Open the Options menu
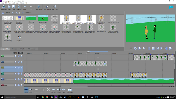The width and height of the screenshot is (176, 99). point(22,3)
